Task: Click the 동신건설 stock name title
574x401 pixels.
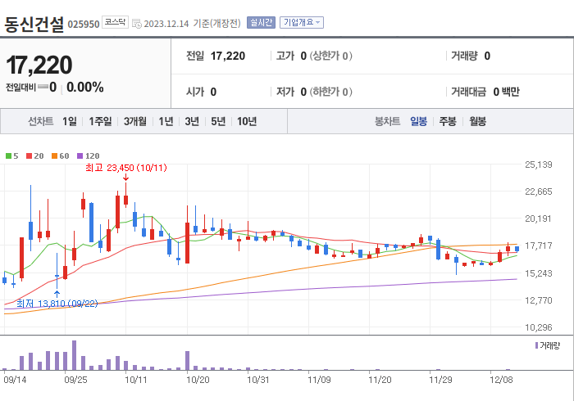Action: point(34,25)
